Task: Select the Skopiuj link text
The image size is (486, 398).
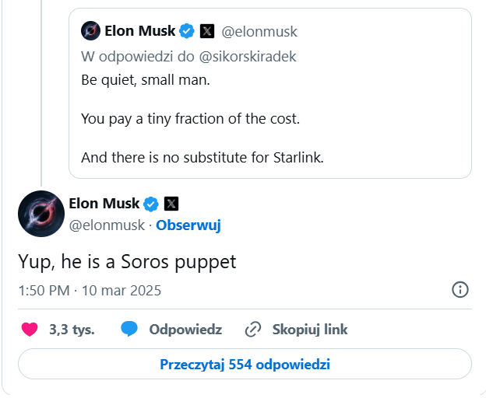Action: (x=310, y=330)
